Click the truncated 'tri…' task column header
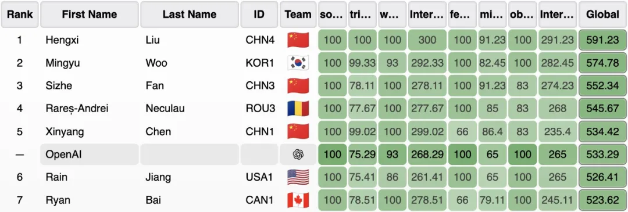Viewport: 628px width, 212px height. [362, 15]
